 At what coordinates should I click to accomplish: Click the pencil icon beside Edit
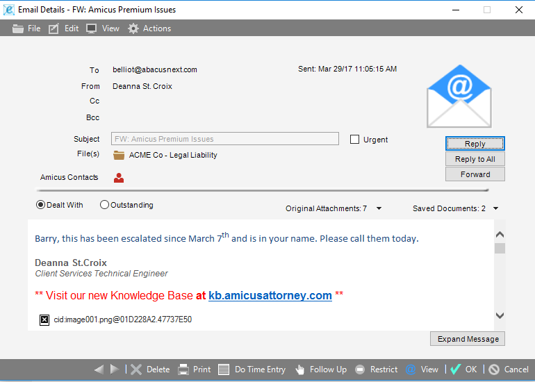click(53, 28)
